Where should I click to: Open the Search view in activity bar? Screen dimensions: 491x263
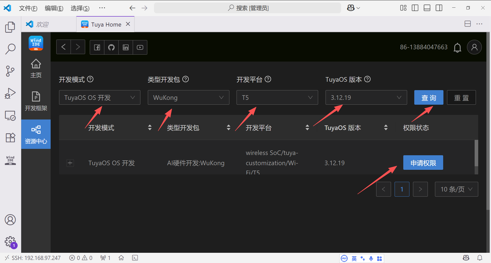point(10,49)
